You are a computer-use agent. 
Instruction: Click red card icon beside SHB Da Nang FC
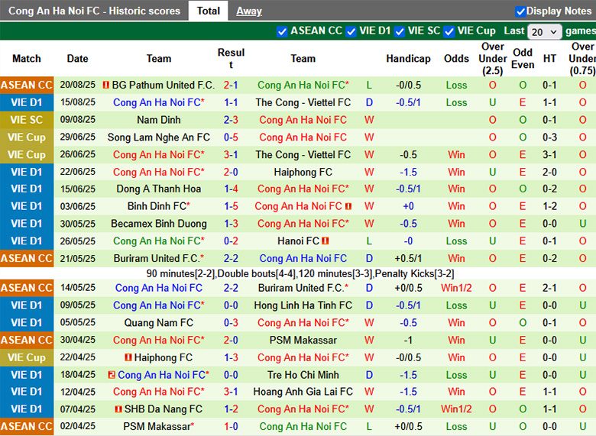coord(118,409)
